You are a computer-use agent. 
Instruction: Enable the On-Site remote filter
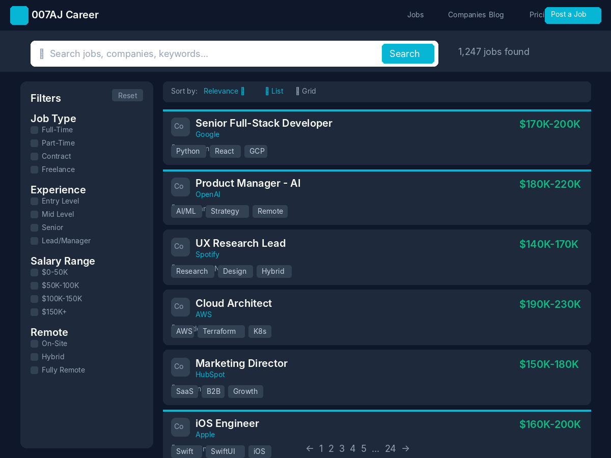tap(34, 343)
